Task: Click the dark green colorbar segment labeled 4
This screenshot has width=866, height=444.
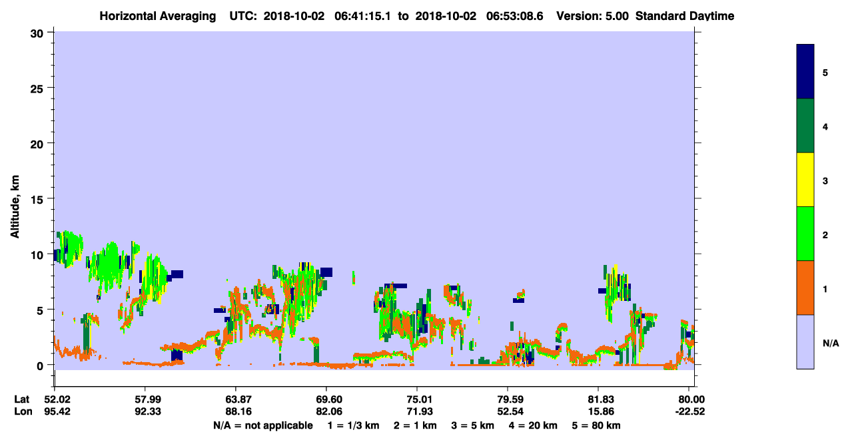Action: [805, 126]
